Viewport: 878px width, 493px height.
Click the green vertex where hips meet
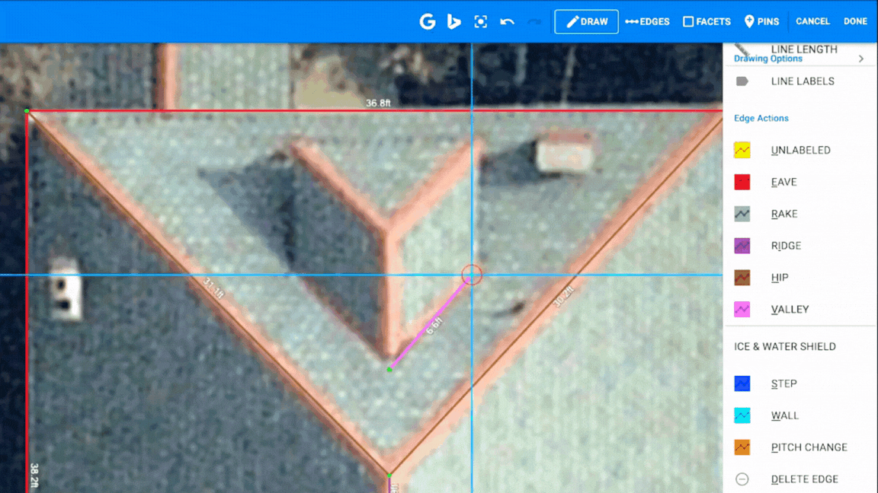[389, 476]
